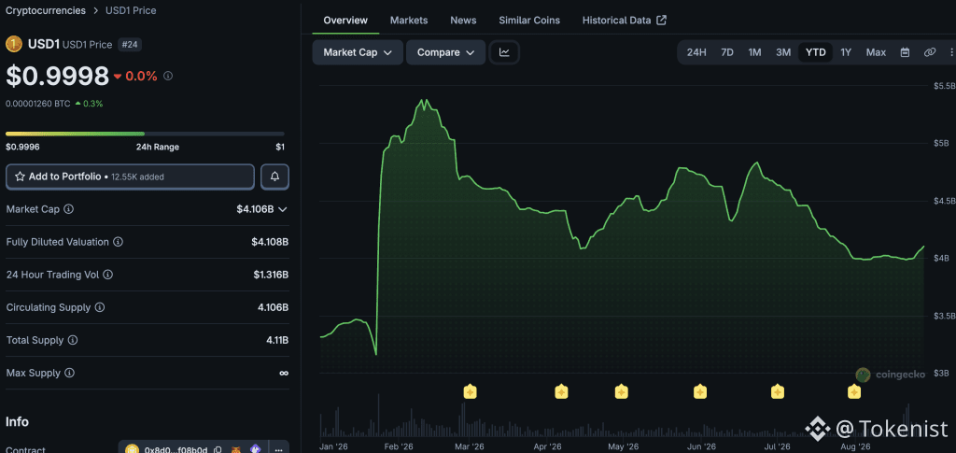956x453 pixels.
Task: Open the Similar Coins tab
Action: pyautogui.click(x=529, y=21)
